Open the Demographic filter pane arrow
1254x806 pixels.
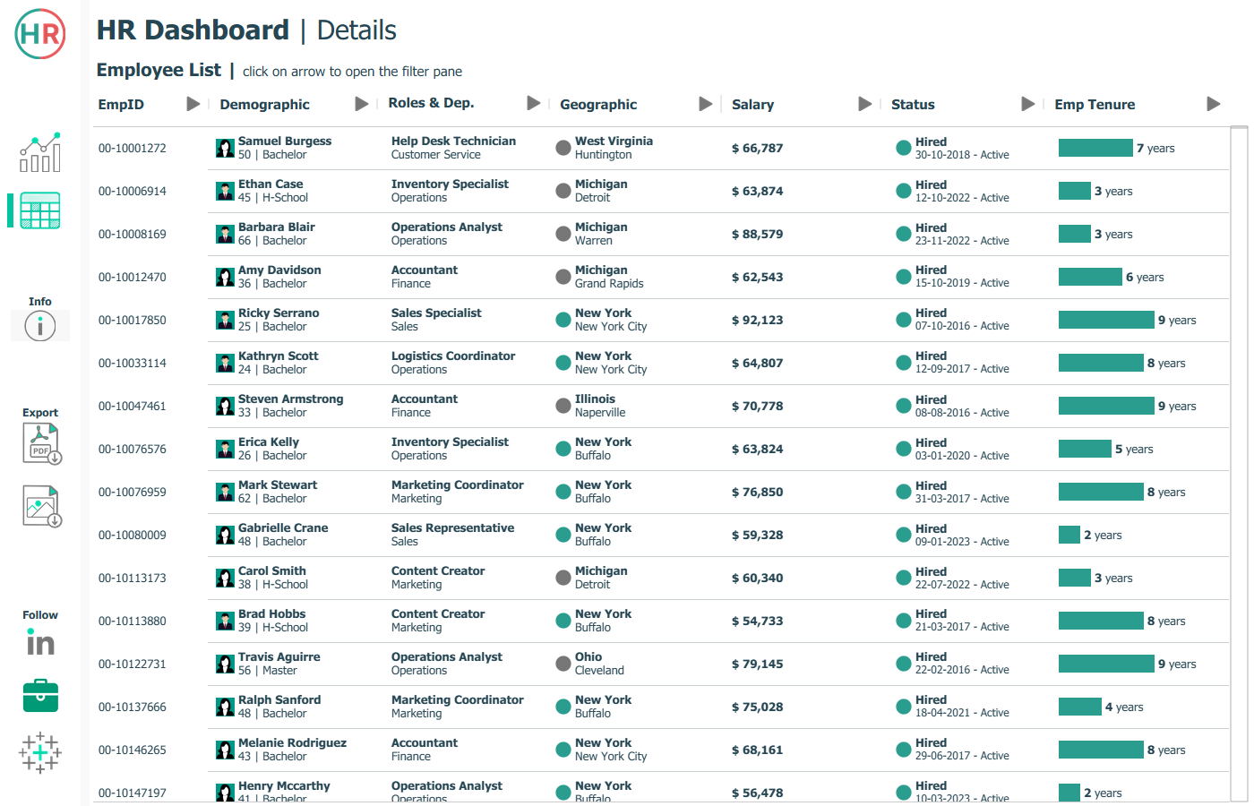click(362, 104)
